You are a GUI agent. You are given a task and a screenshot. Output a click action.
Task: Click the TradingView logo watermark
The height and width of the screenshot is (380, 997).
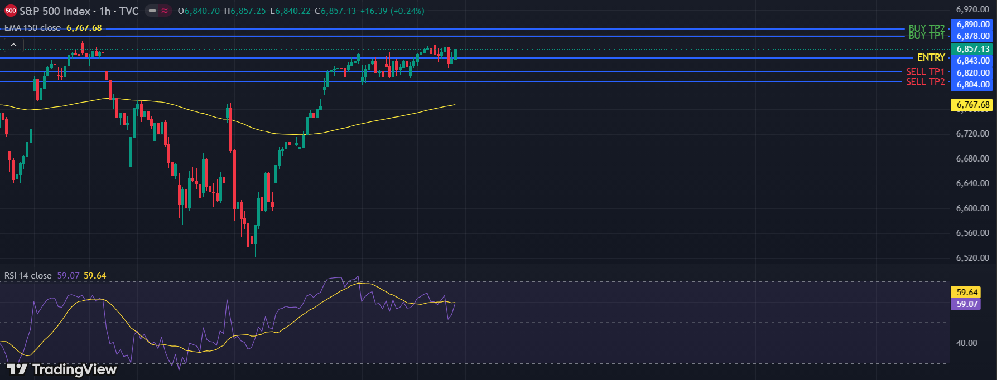click(x=61, y=369)
